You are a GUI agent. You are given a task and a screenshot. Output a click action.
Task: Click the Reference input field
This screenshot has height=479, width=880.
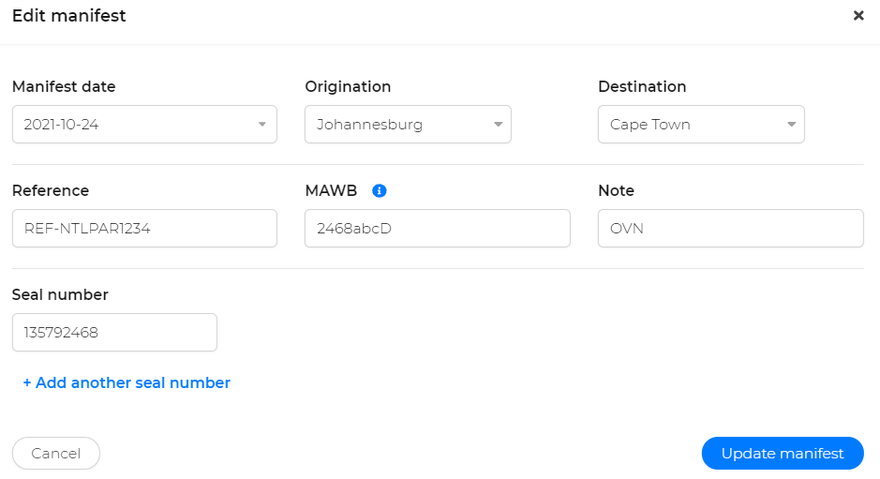coord(145,229)
